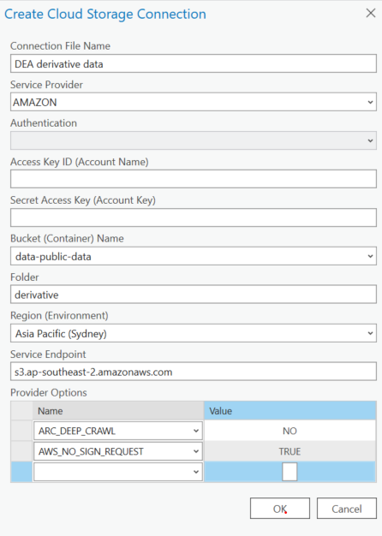Screen dimensions: 382x536
Task: Click the Service Endpoint text field
Action: tap(194, 372)
